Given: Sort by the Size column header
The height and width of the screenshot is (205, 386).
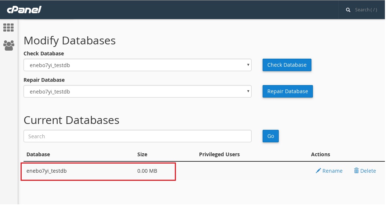Looking at the screenshot, I should coord(142,154).
